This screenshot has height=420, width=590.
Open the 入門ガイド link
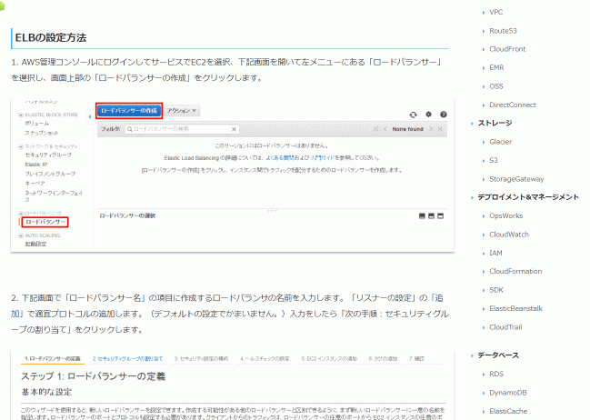click(x=323, y=158)
